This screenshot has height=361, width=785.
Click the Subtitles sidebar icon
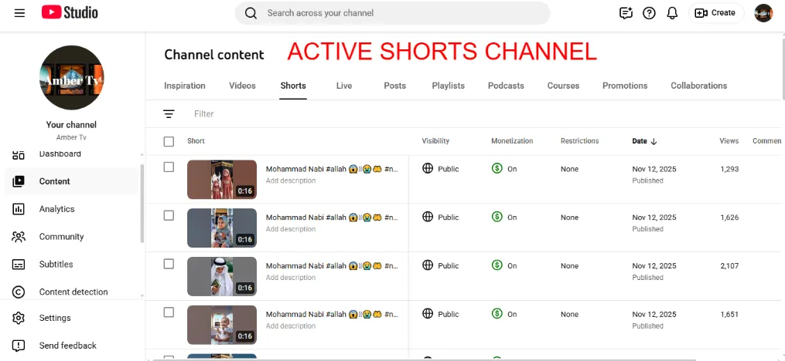pos(18,264)
